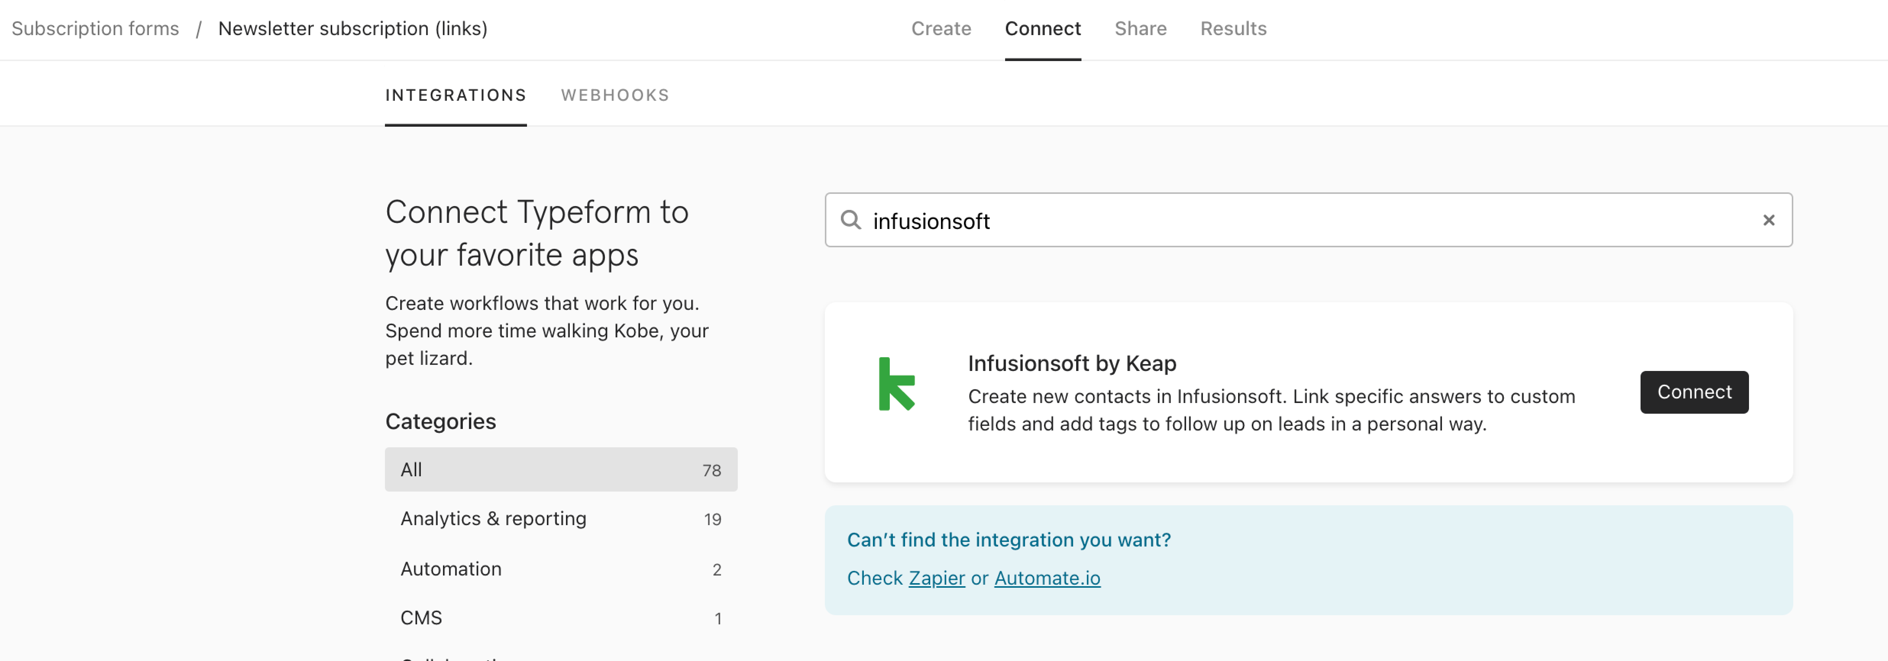The width and height of the screenshot is (1888, 661).
Task: Click "Can't find the integration you want?" text
Action: pos(1009,540)
